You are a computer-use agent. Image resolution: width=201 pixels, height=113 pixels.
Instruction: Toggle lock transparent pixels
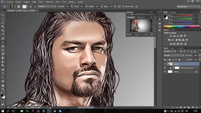tap(170, 60)
